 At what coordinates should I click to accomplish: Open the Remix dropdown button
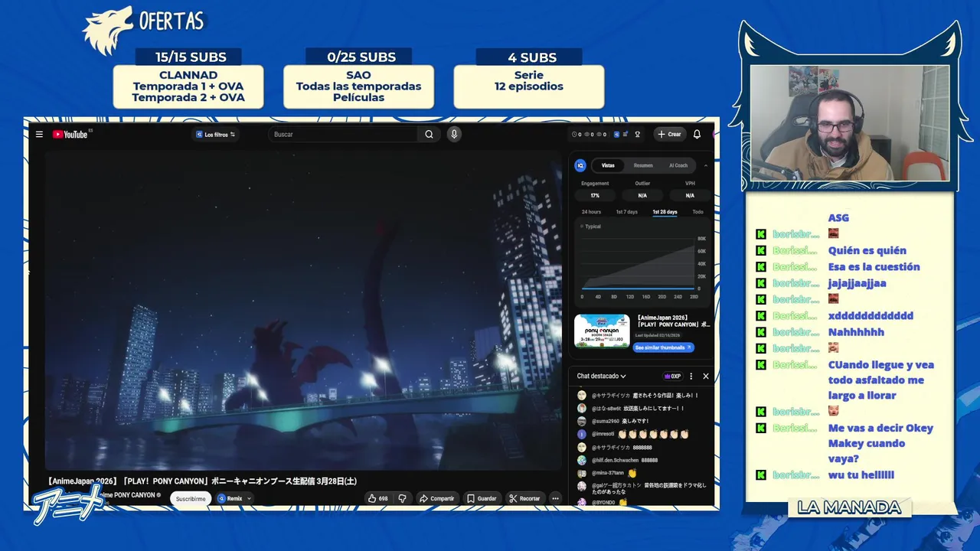[x=234, y=498]
